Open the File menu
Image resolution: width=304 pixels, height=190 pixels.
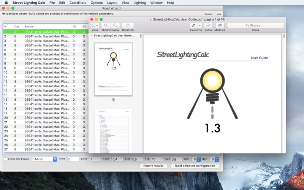coord(52,3)
